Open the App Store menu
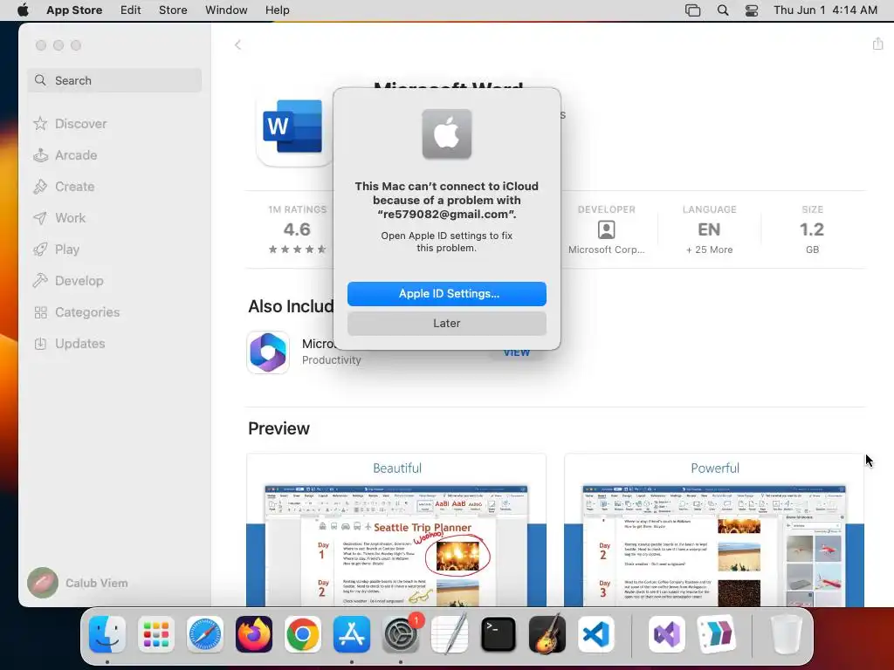 point(74,10)
